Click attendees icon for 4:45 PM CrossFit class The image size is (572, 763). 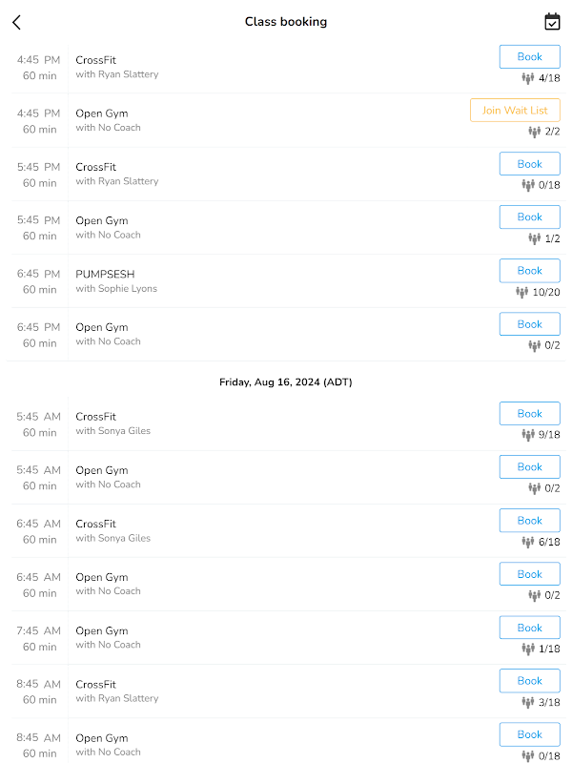(528, 78)
